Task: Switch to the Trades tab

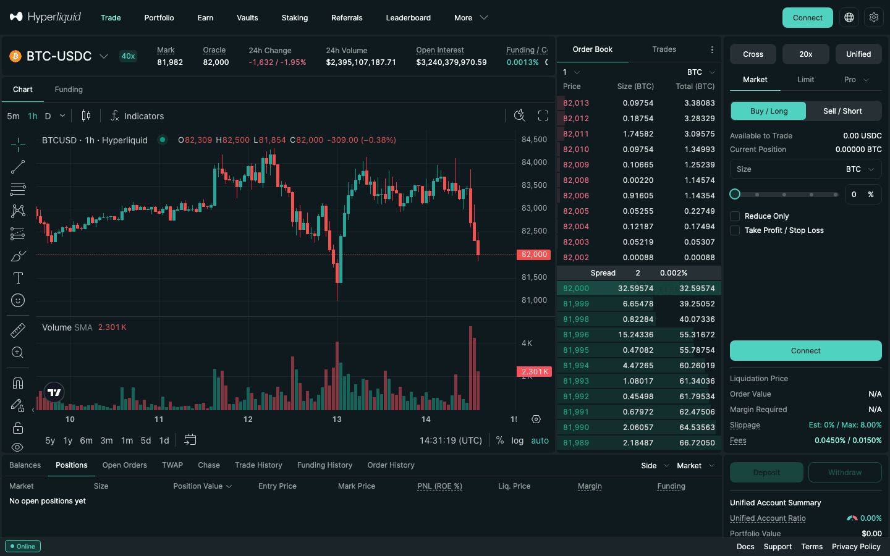Action: coord(664,49)
